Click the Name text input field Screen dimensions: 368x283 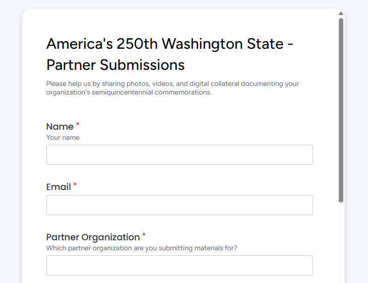point(179,155)
